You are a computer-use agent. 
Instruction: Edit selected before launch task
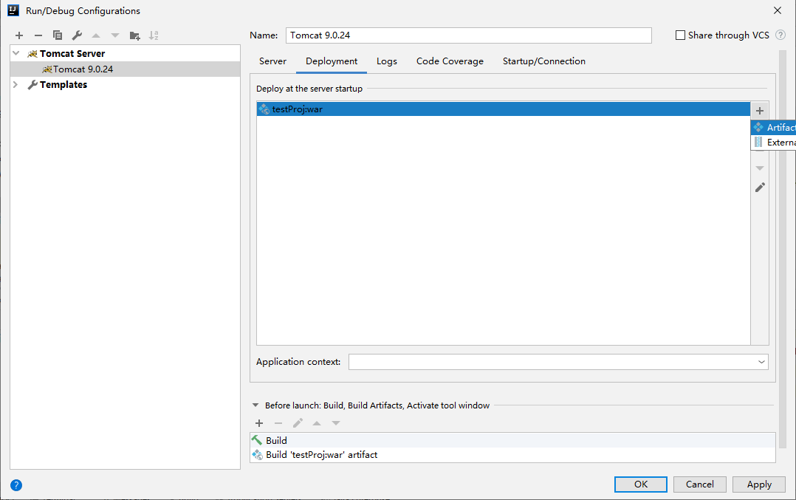(x=298, y=423)
